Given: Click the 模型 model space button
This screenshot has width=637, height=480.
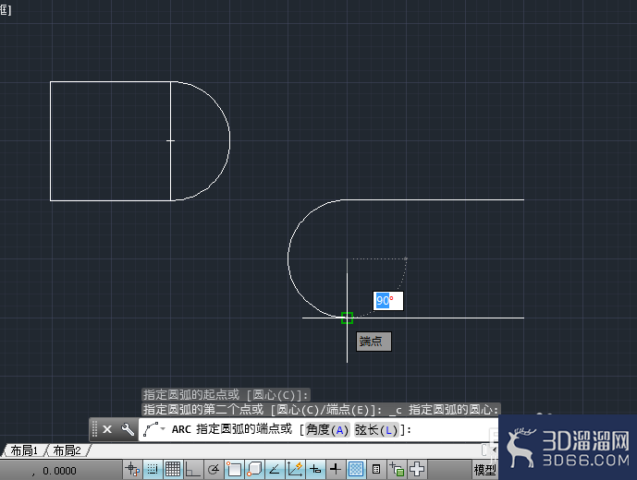Looking at the screenshot, I should (x=485, y=470).
